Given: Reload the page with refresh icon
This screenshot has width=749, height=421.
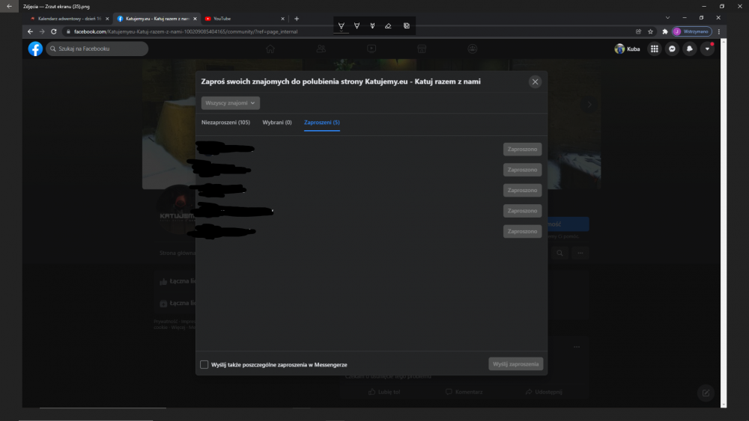Looking at the screenshot, I should pyautogui.click(x=53, y=31).
